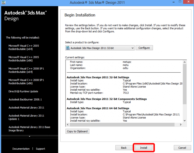Click 32-bit 'Stand-Alone License' value
Screen dimensions: 194x153
coord(134,87)
